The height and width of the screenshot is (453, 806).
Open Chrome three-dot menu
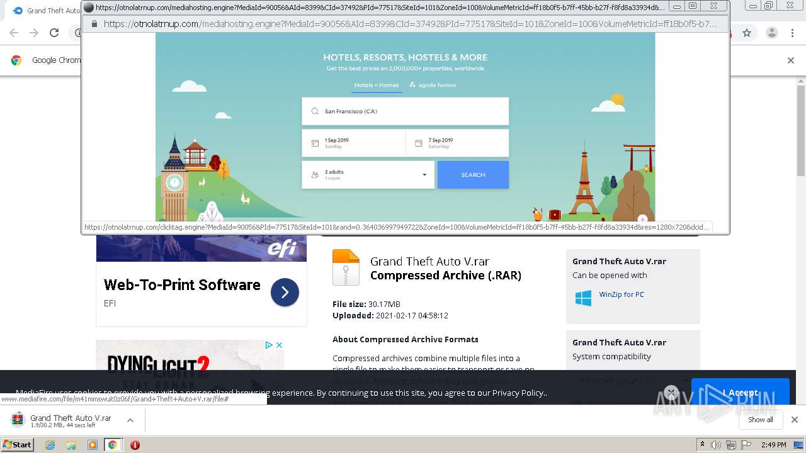[792, 33]
